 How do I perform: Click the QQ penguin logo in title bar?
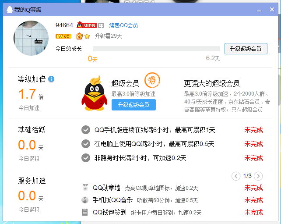click(x=9, y=10)
